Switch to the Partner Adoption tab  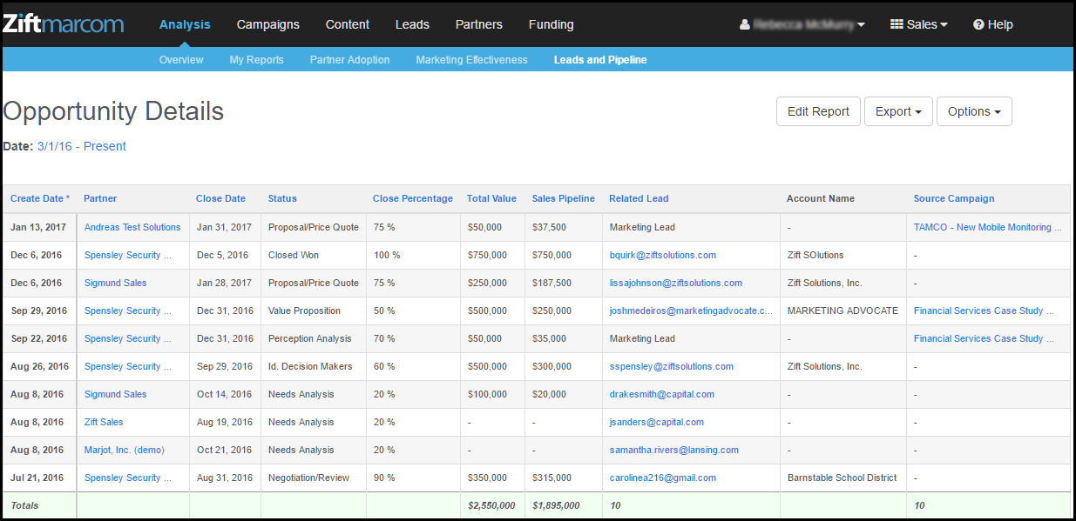[350, 60]
